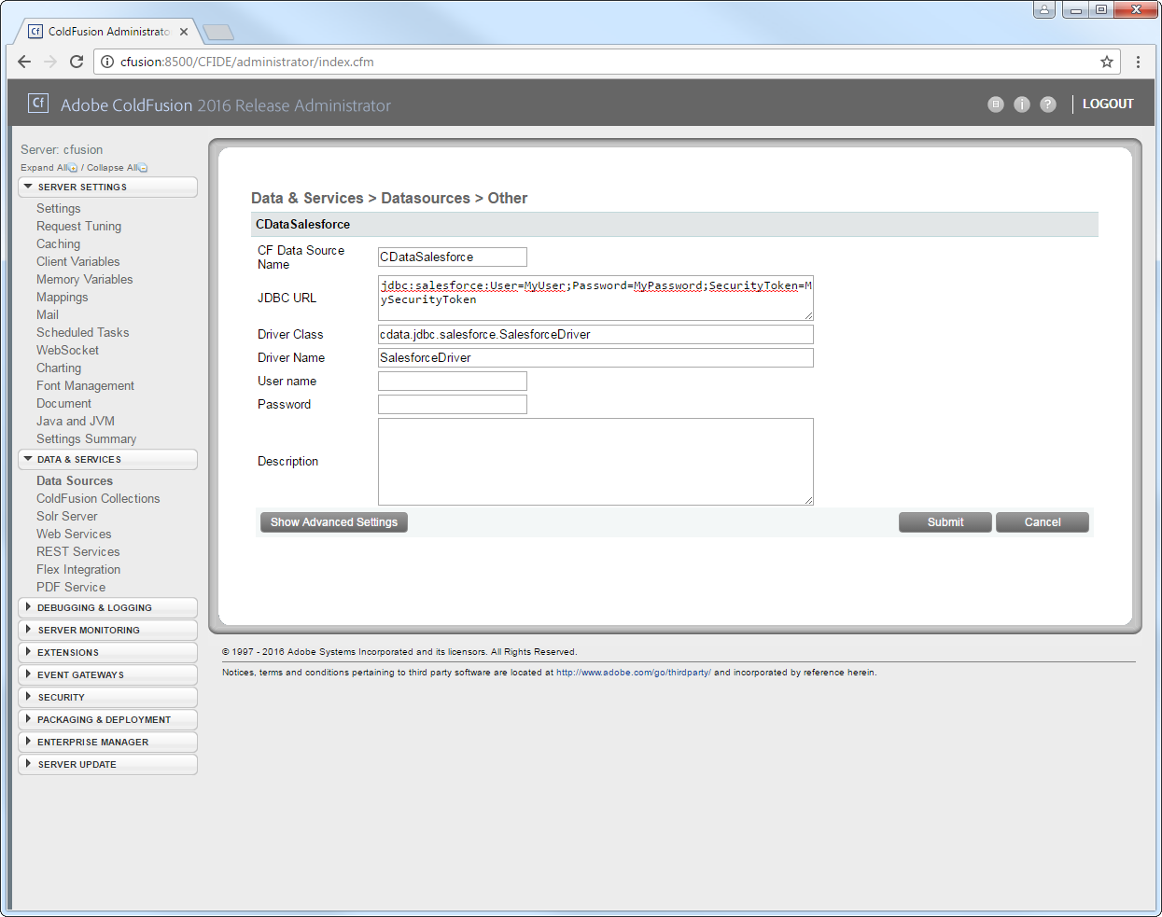The height and width of the screenshot is (917, 1162).
Task: Click the Expand All plus icon
Action: (73, 168)
